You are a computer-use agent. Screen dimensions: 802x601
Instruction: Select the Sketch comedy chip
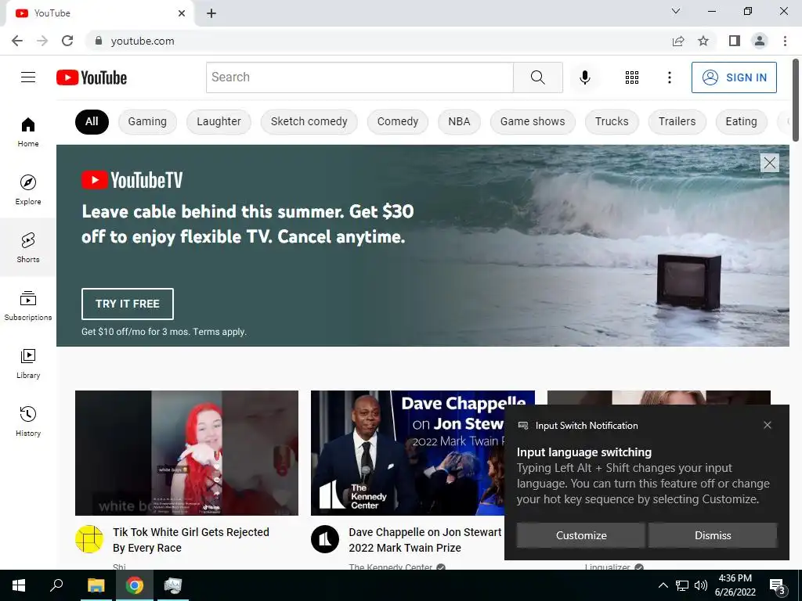(x=309, y=121)
